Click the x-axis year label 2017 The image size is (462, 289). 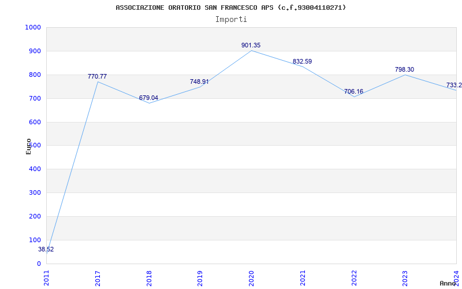point(98,278)
